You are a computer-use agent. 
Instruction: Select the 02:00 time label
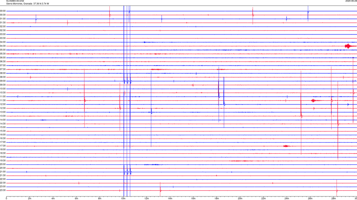3,26
